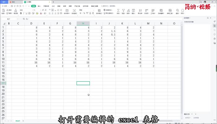217x124 pixels.
Task: Click the Paste clipboard icon
Action: 3,10
